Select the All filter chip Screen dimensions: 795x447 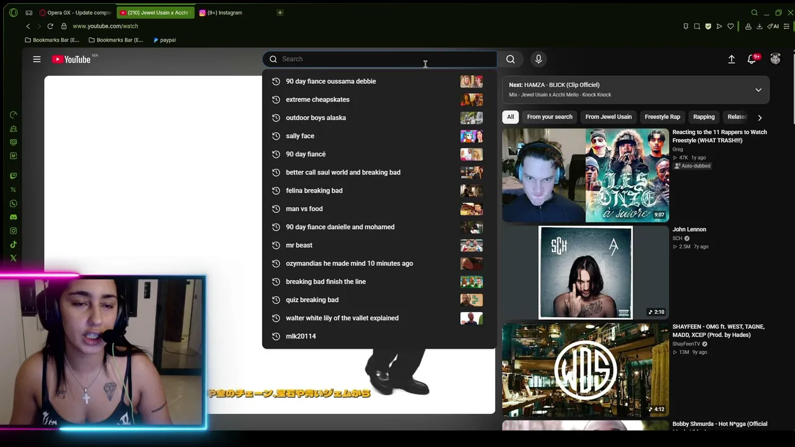pyautogui.click(x=511, y=117)
